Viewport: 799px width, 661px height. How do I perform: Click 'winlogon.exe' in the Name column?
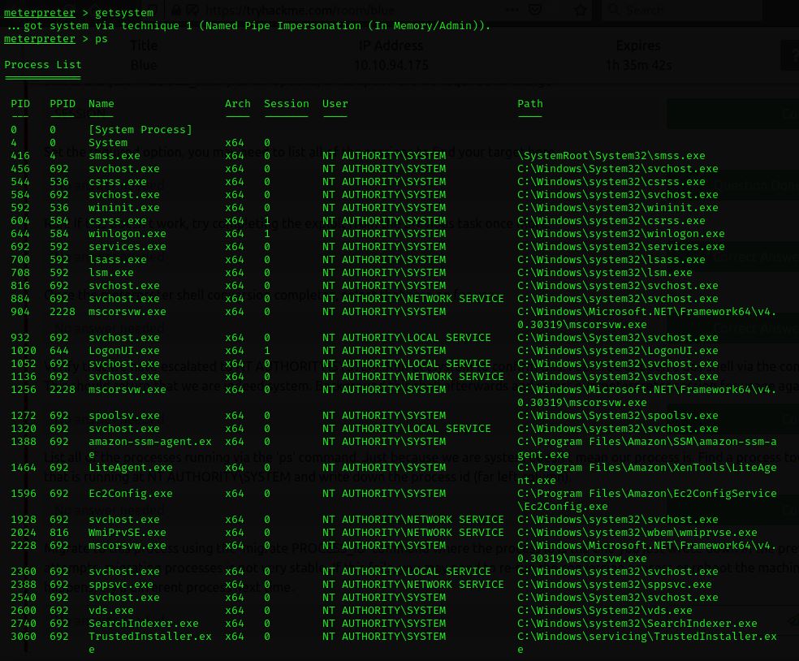click(127, 233)
